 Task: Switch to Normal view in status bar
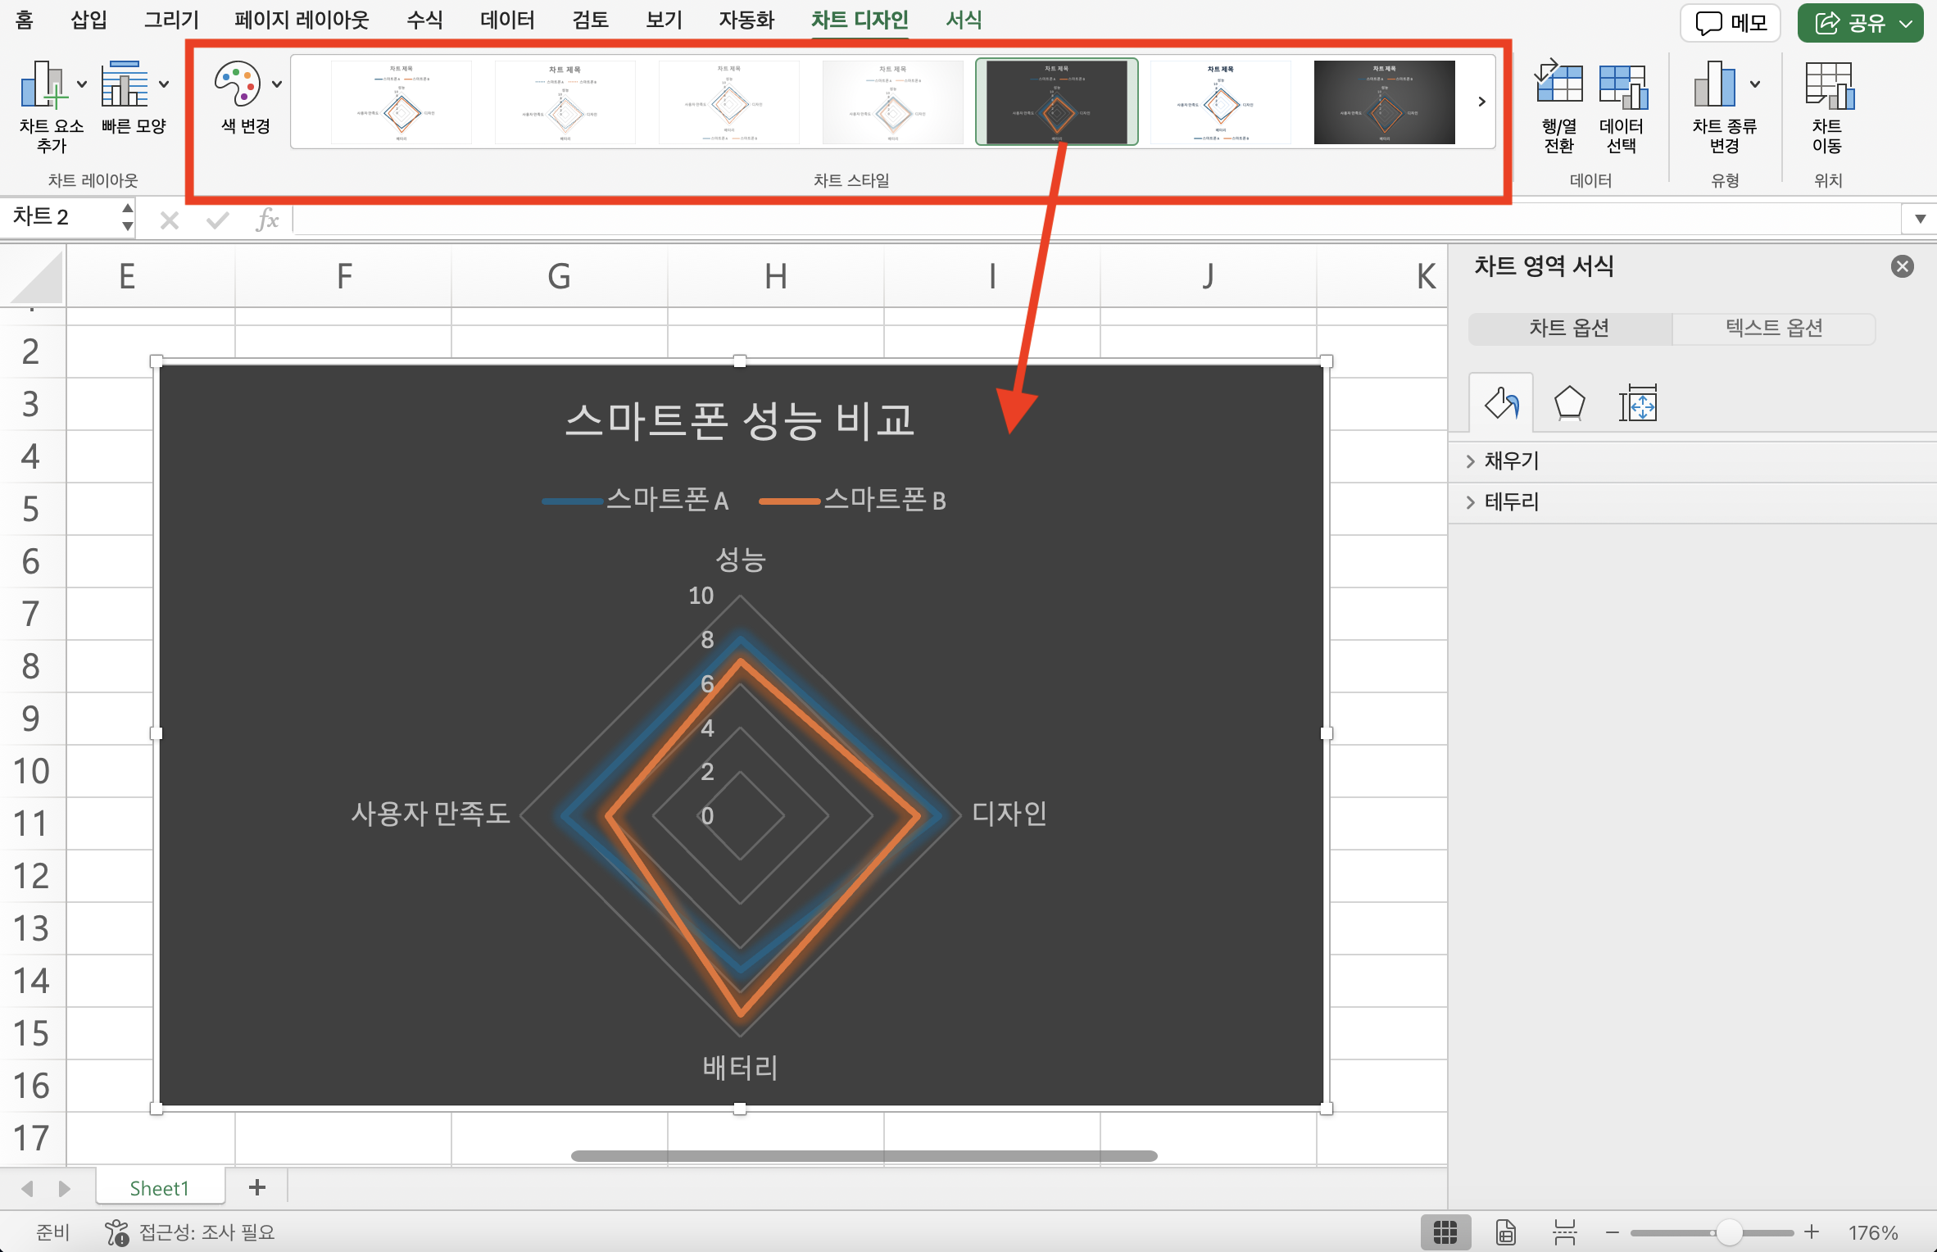(x=1445, y=1232)
